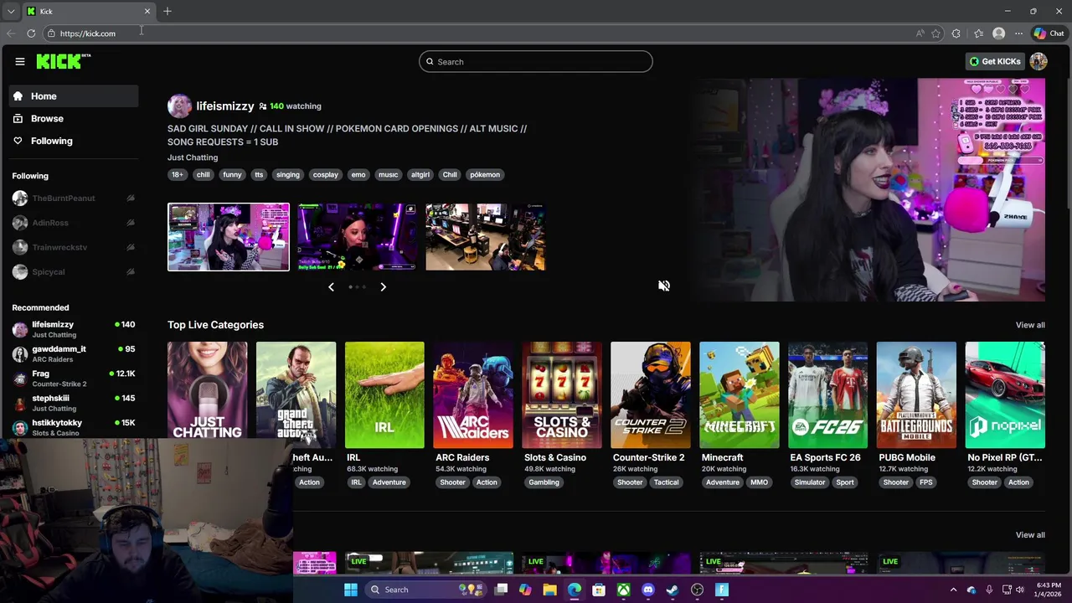This screenshot has width=1072, height=603.
Task: Click Gambling tag under Slots & Casino
Action: pyautogui.click(x=544, y=482)
